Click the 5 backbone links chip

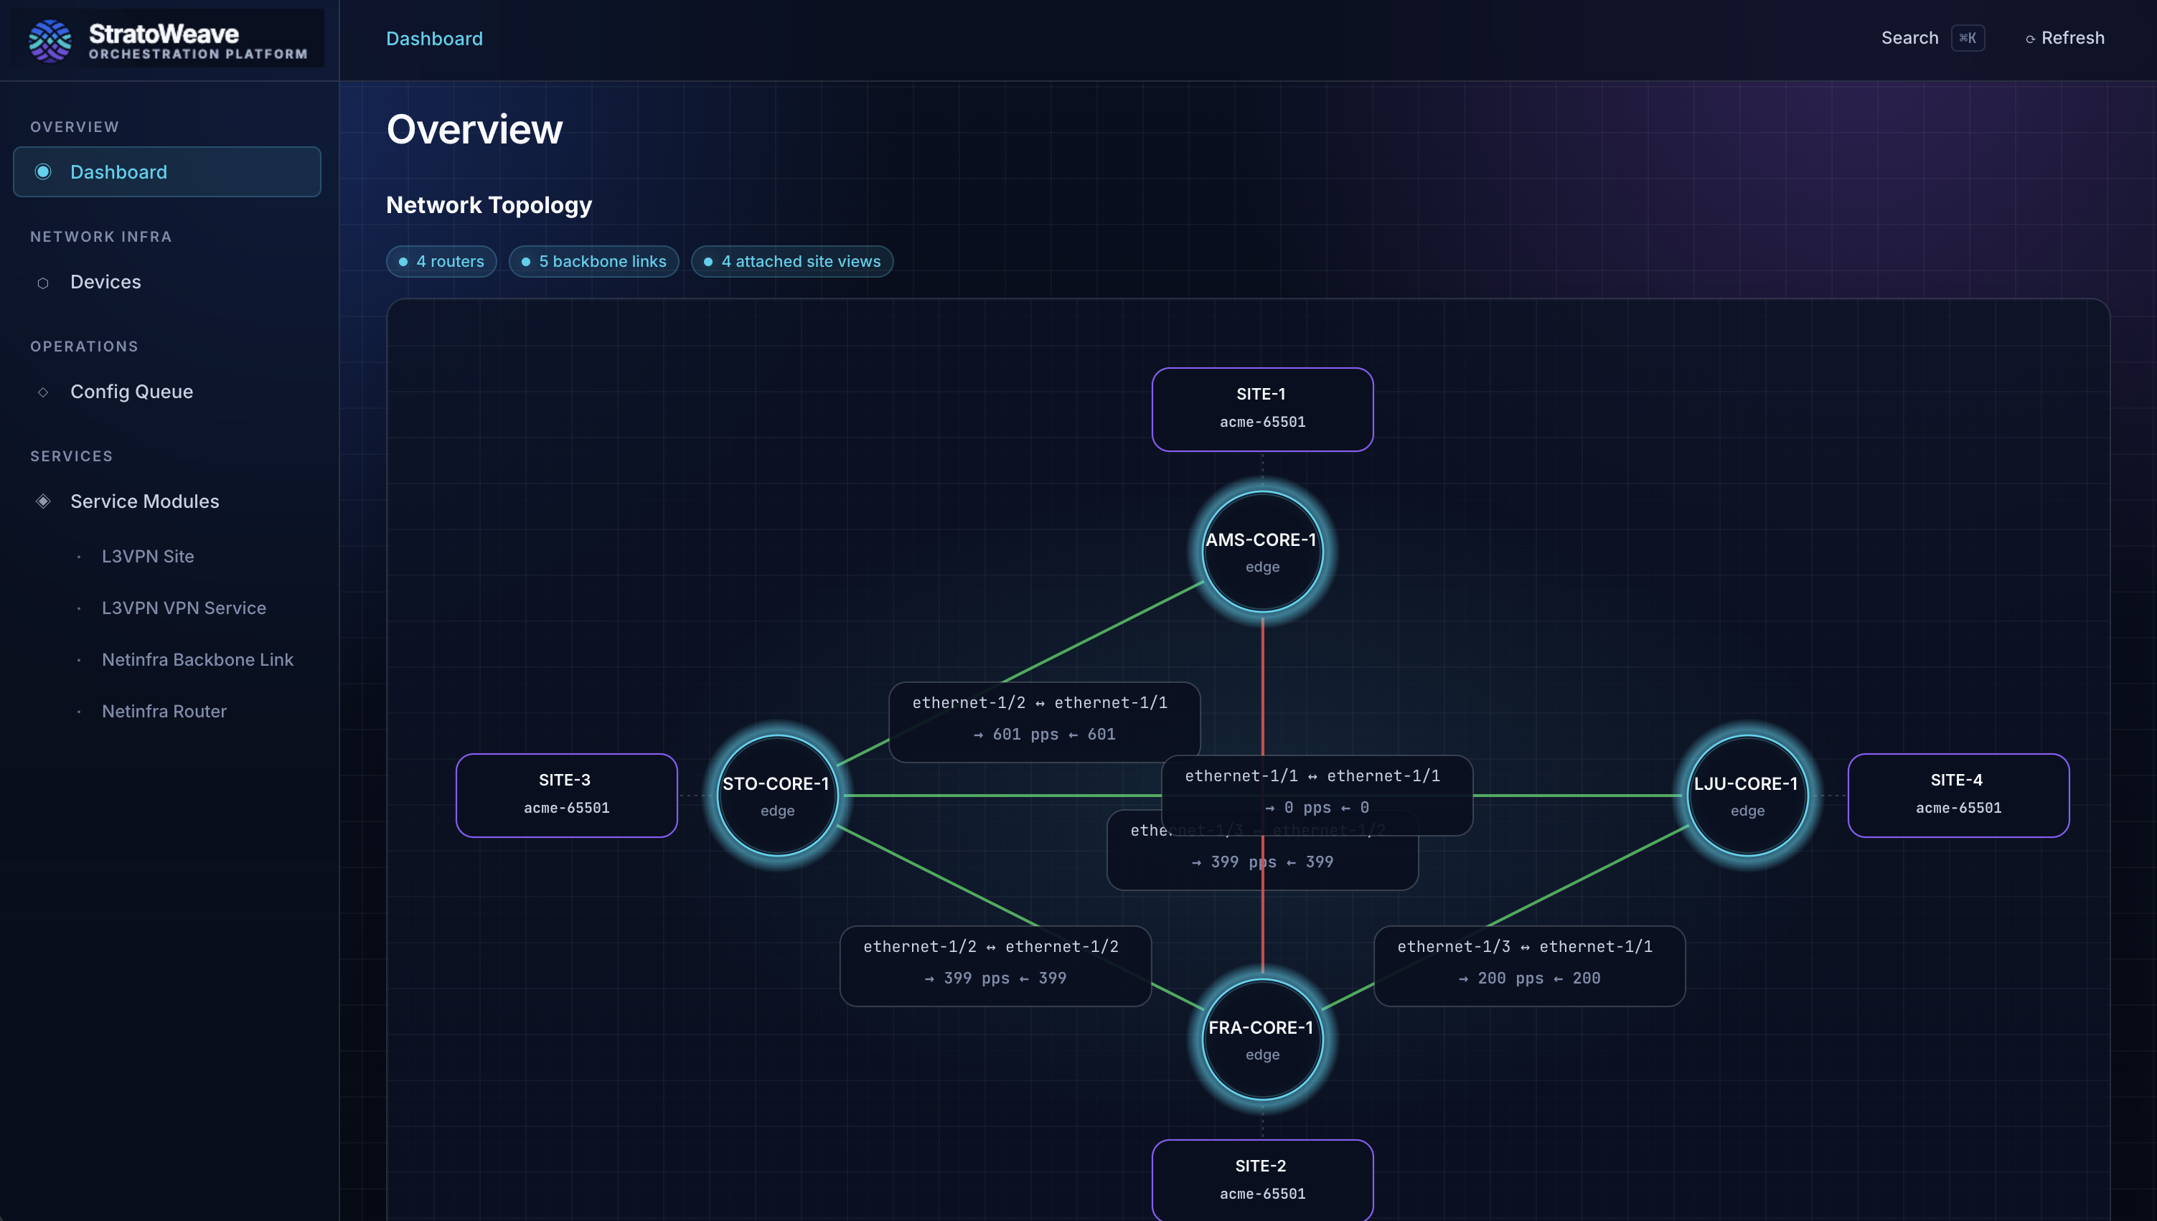593,262
